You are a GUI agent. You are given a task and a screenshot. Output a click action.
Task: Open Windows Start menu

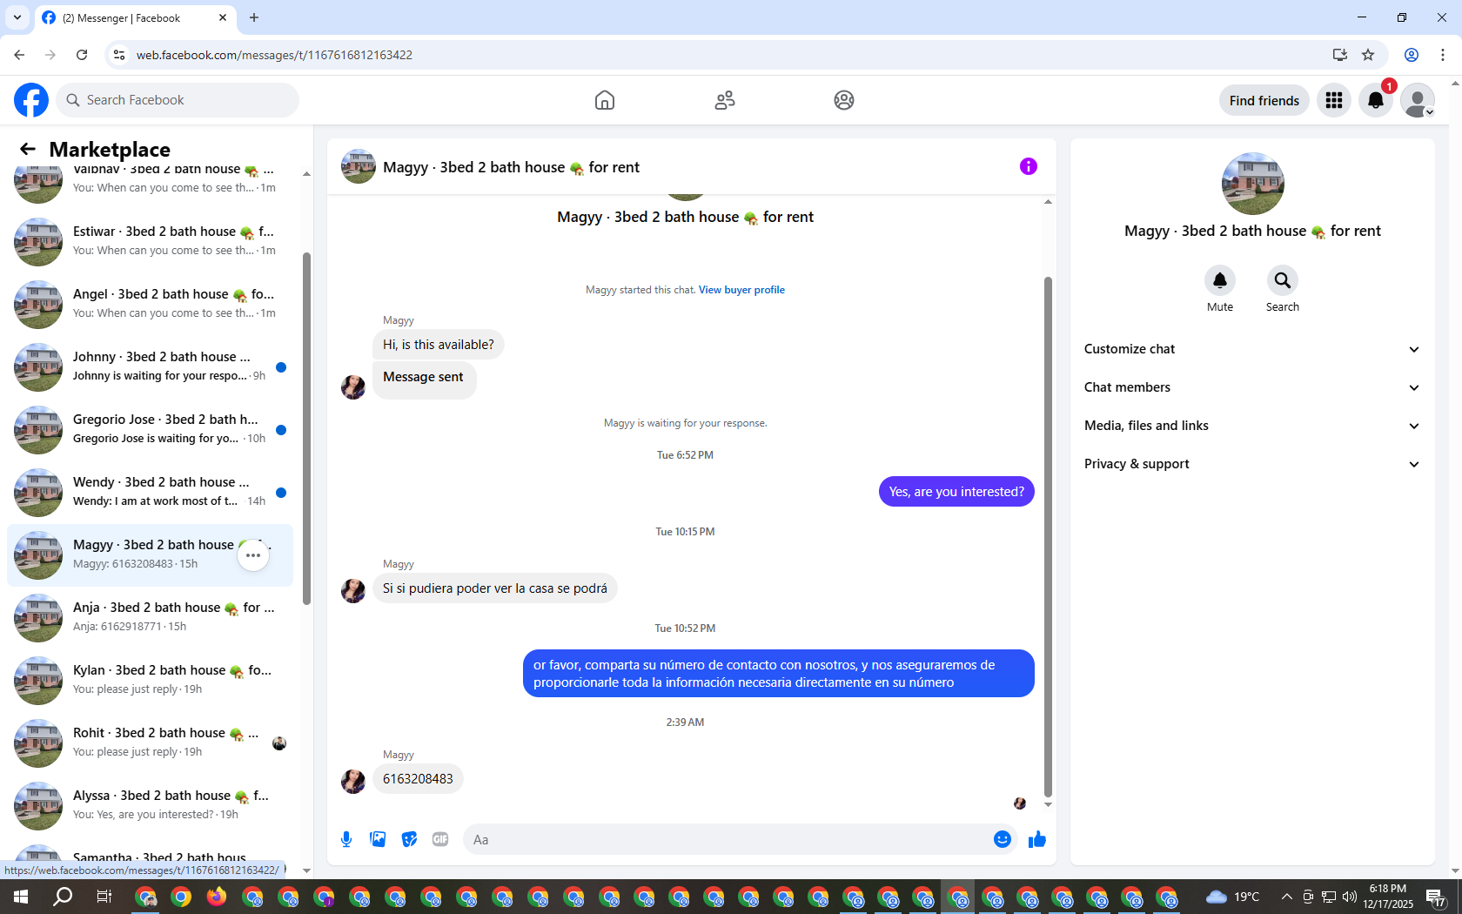[x=21, y=897]
